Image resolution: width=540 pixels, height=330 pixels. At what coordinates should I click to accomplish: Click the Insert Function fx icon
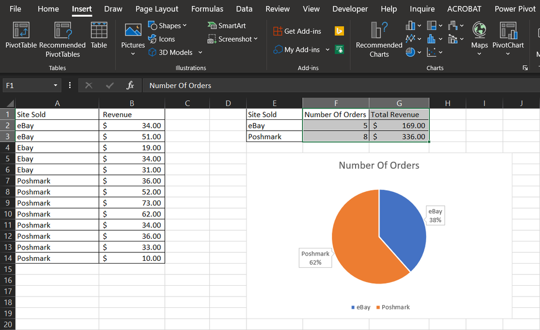[130, 85]
